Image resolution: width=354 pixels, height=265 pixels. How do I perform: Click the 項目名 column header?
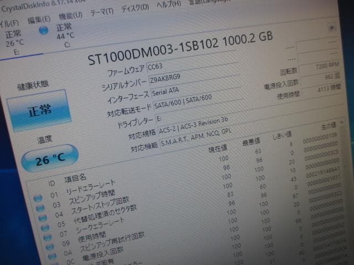coord(75,178)
